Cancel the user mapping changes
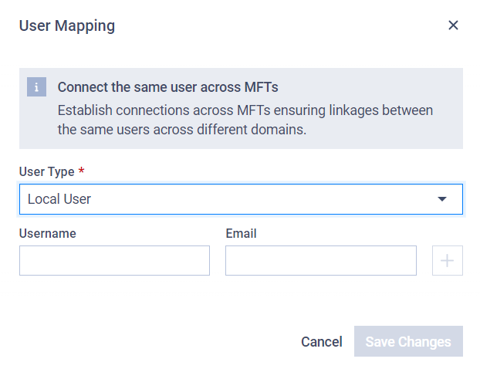The height and width of the screenshot is (369, 480). click(322, 342)
